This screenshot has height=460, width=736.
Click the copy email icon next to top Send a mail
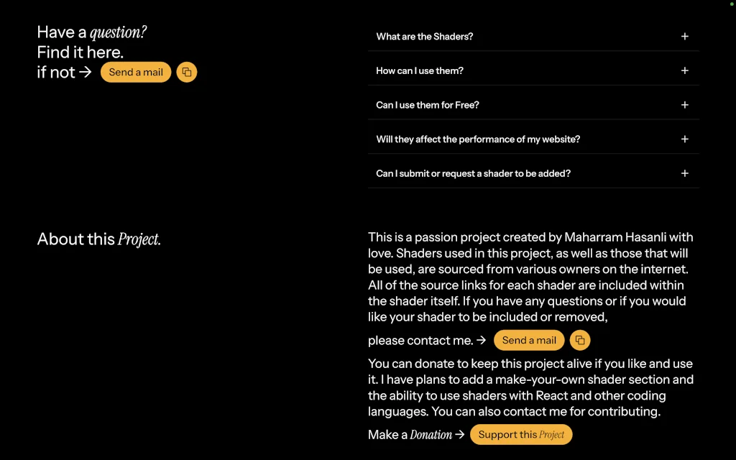tap(186, 72)
